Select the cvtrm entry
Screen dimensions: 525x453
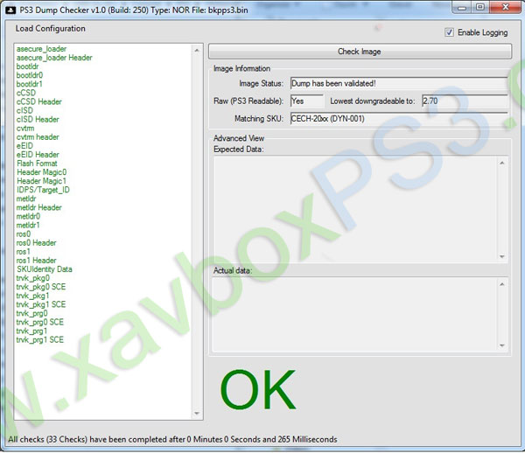[x=25, y=129]
